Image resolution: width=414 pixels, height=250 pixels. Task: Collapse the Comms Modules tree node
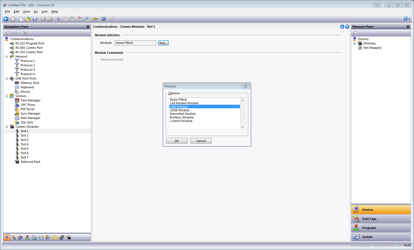(7, 127)
